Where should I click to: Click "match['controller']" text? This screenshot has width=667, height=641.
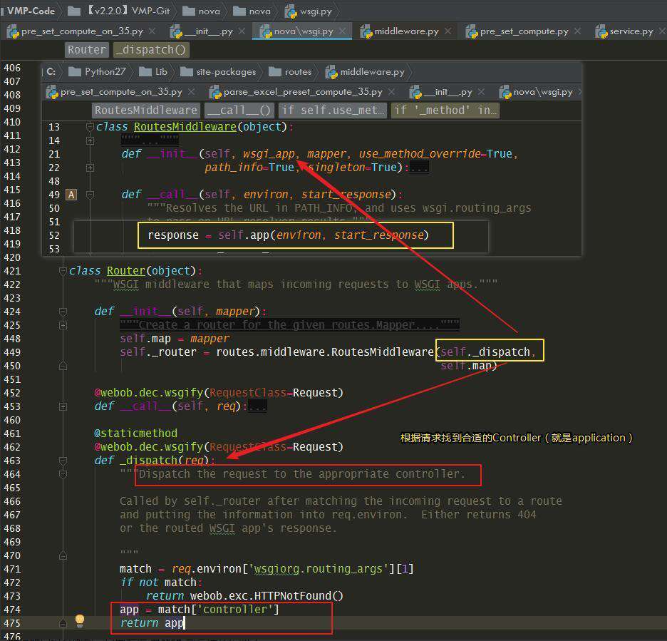219,610
